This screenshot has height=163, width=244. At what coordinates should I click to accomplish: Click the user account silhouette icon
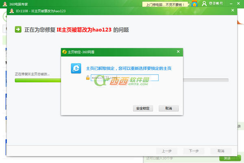(204, 4)
